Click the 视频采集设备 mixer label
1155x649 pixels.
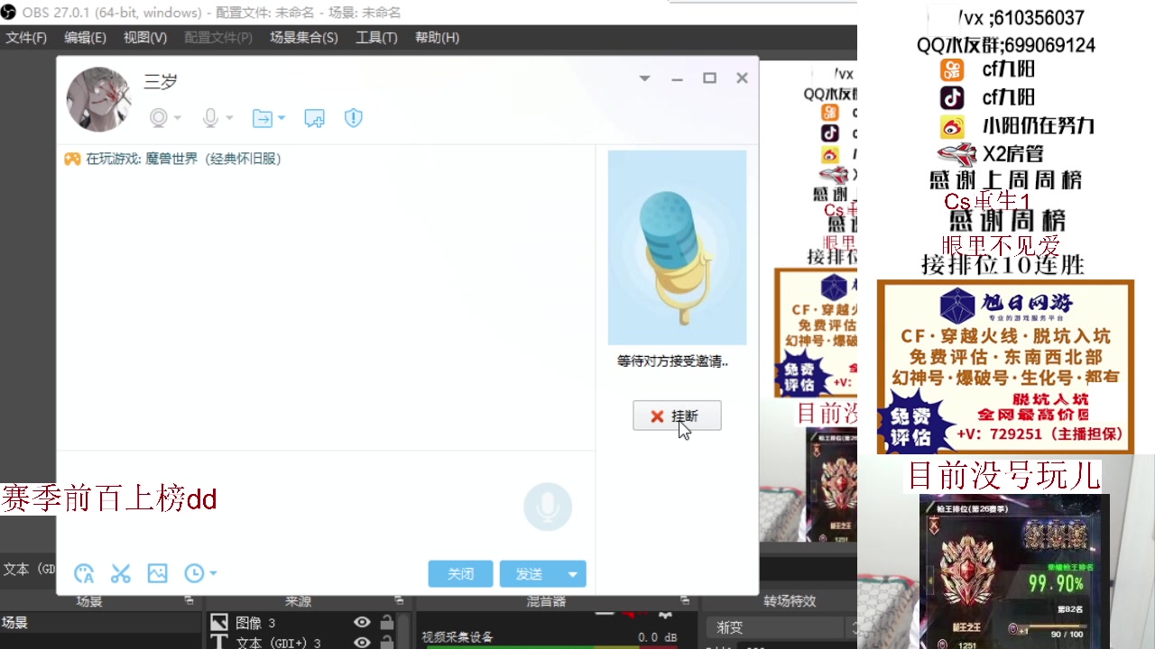point(457,637)
